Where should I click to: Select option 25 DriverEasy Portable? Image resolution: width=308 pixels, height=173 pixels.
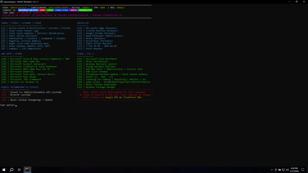click(x=95, y=41)
